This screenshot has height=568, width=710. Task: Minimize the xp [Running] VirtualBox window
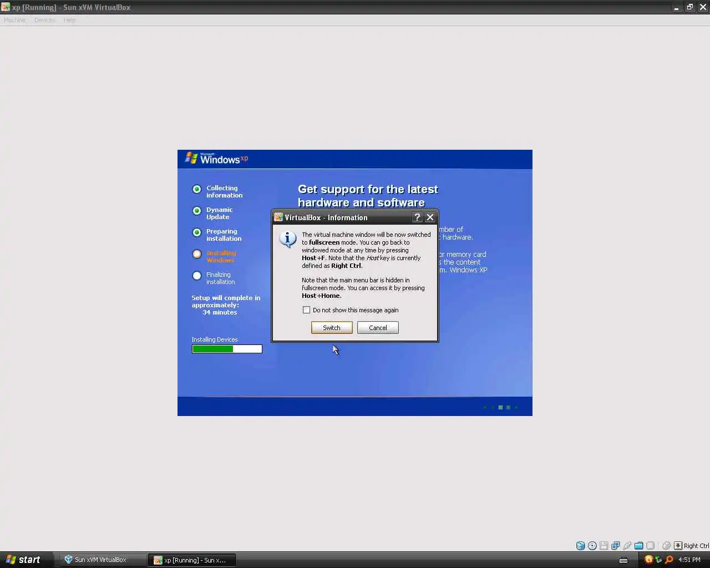(x=676, y=7)
